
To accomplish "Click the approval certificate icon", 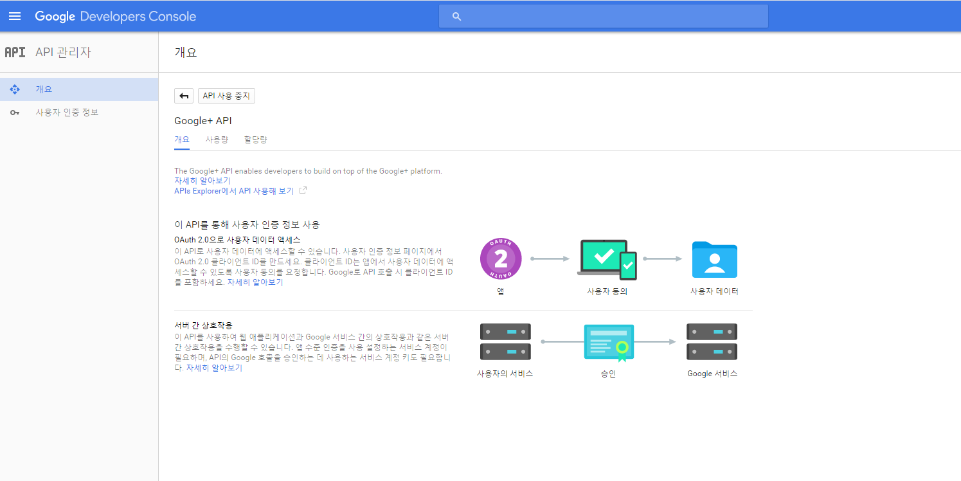I will click(x=608, y=341).
